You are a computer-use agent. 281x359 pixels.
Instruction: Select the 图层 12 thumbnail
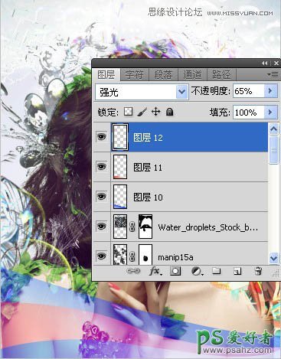pos(120,137)
